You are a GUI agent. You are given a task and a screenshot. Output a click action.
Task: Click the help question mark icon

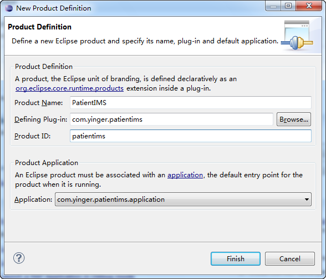click(19, 258)
